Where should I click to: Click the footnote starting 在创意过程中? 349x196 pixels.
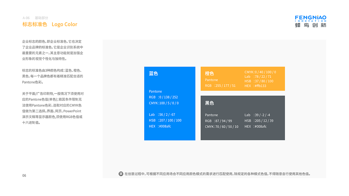[x=218, y=174]
